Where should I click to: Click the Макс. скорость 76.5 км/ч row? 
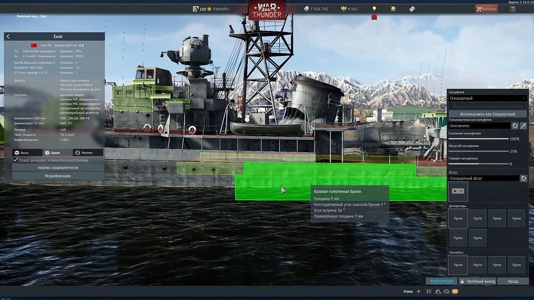tap(44, 135)
